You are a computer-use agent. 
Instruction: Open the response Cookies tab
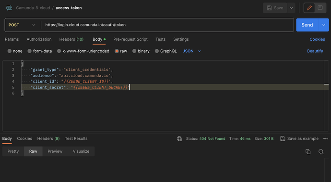point(24,138)
